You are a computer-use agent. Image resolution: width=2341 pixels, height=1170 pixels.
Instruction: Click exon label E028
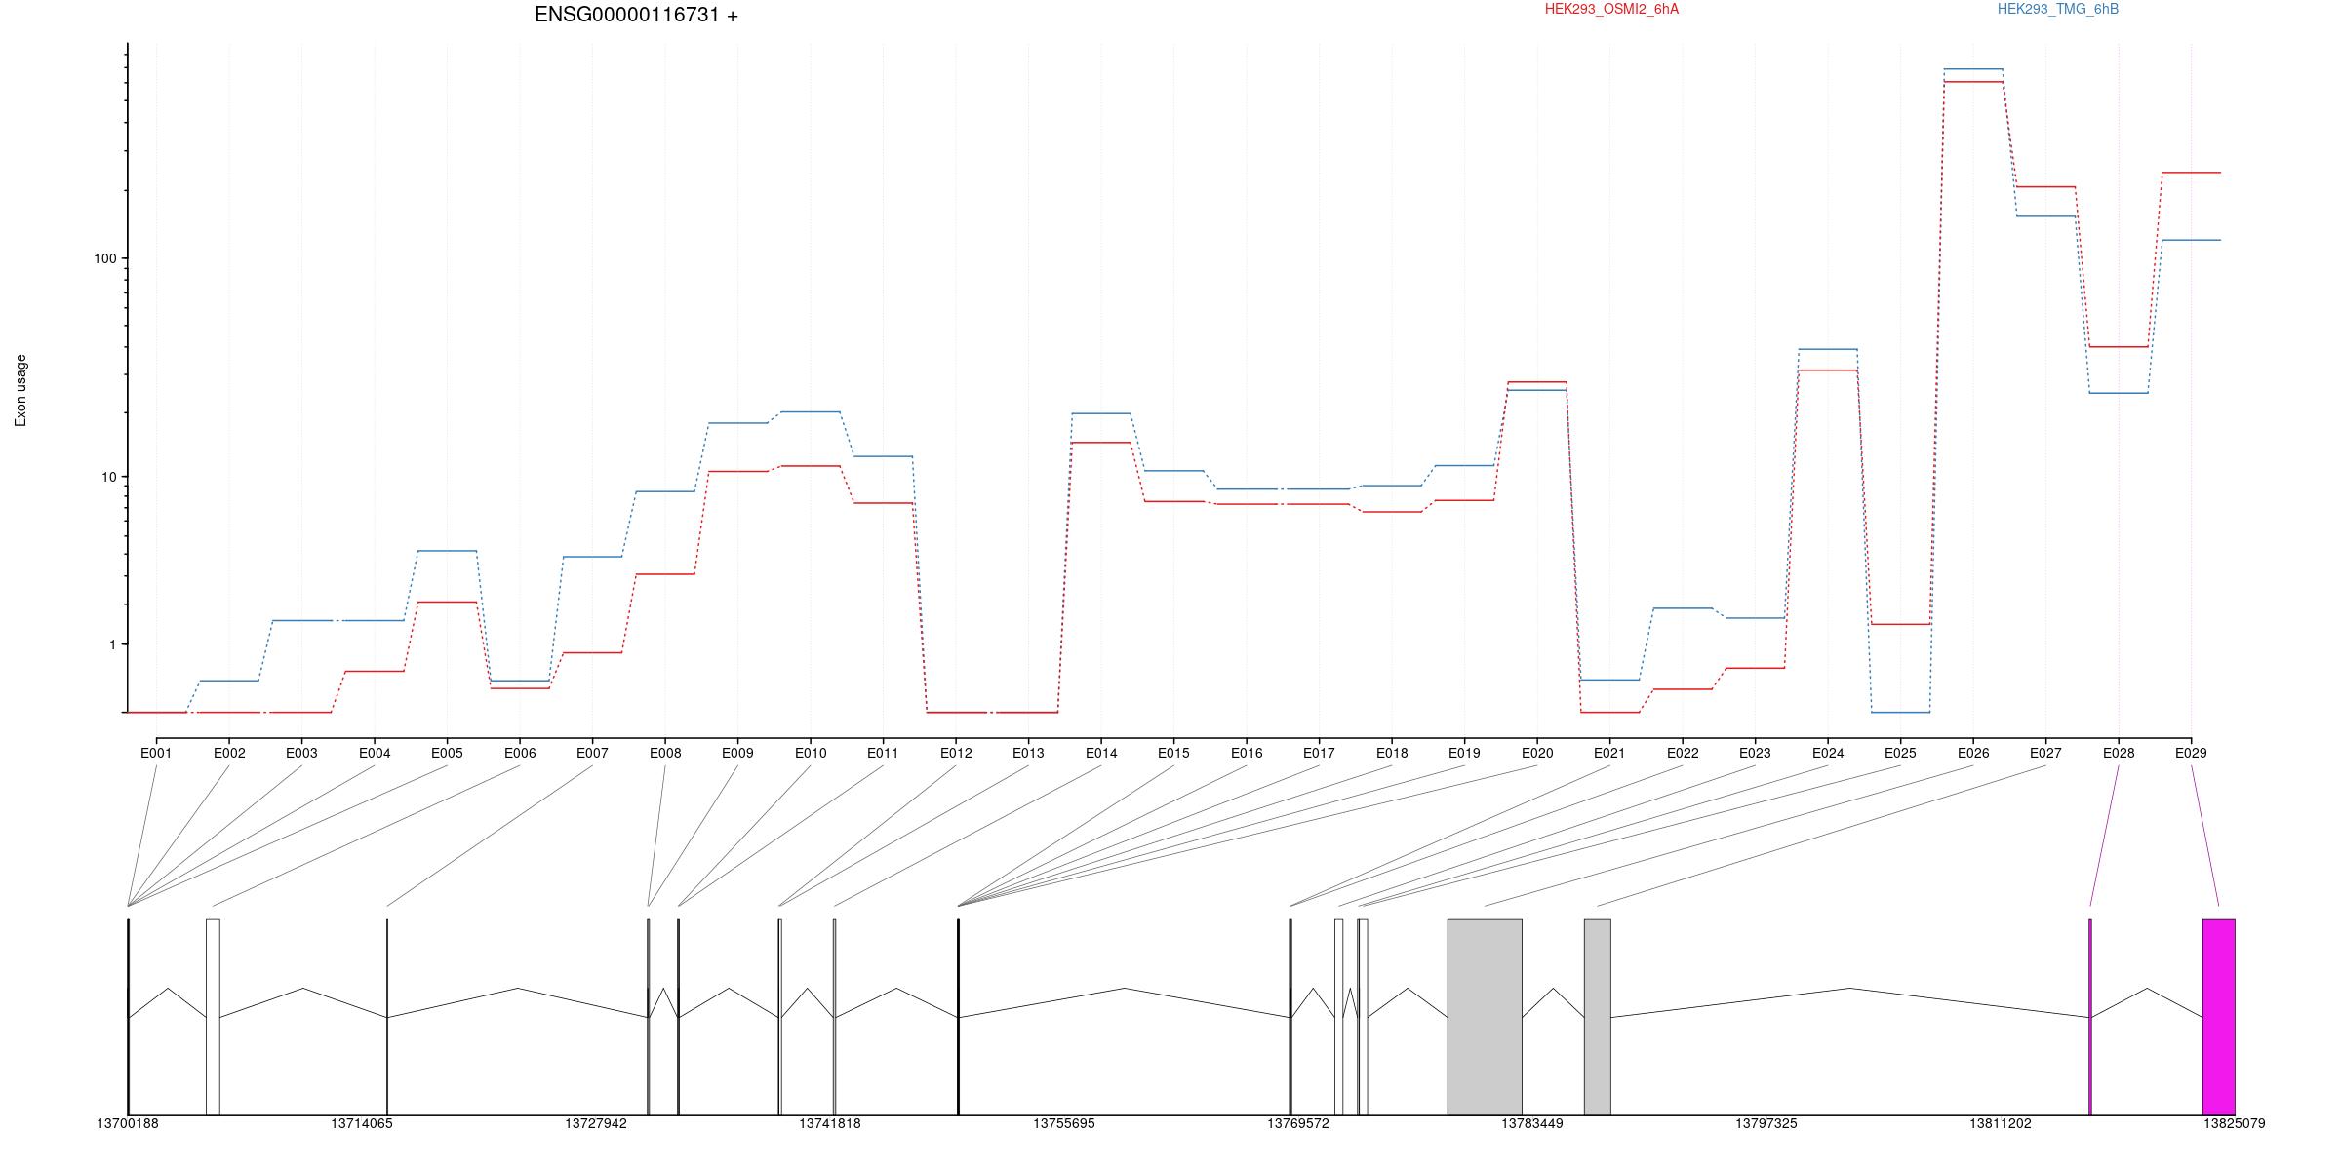(2119, 753)
